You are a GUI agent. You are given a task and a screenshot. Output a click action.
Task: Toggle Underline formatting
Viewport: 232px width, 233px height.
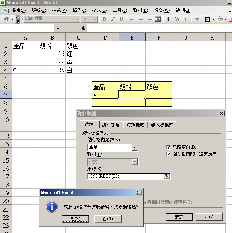[121, 19]
